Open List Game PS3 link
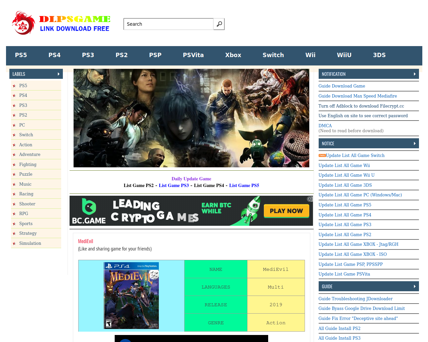This screenshot has height=342, width=428. point(174,186)
